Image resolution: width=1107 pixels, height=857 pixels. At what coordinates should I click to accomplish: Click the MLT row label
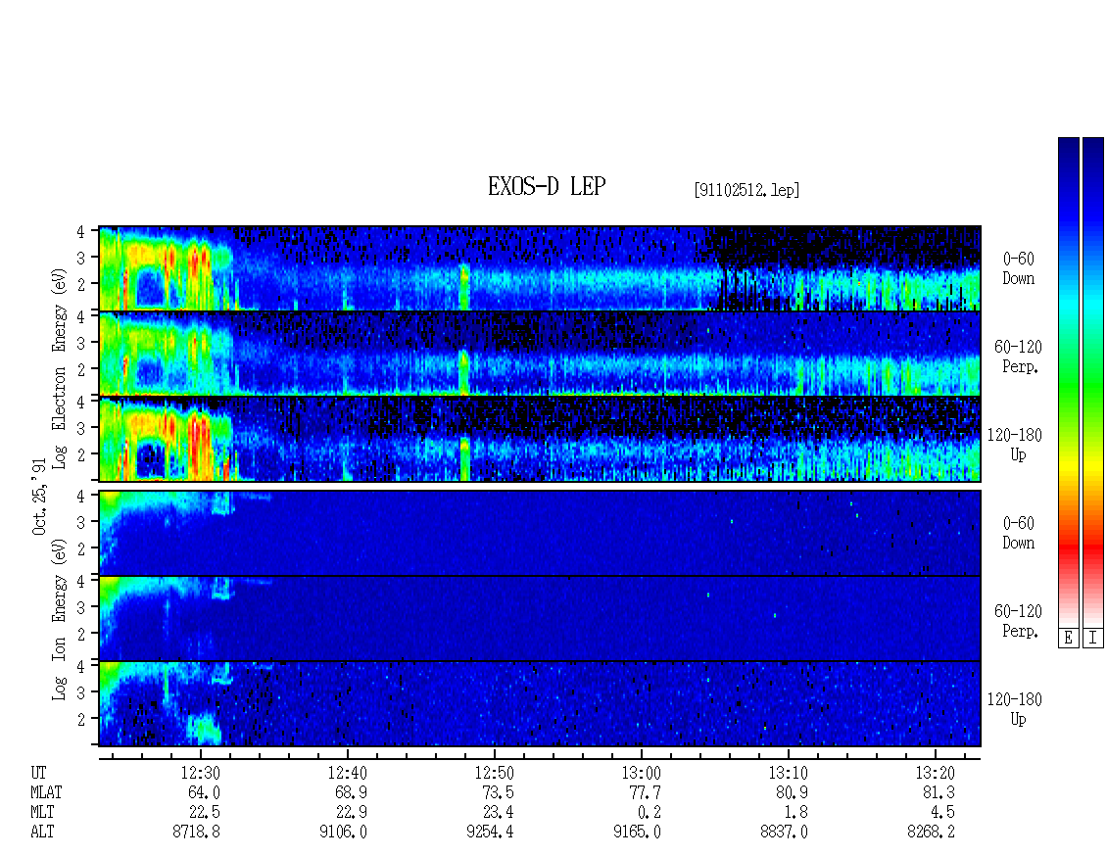(42, 813)
